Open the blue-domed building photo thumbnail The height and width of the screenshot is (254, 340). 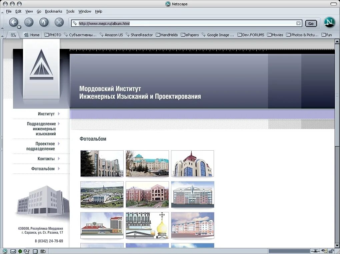[x=147, y=163]
